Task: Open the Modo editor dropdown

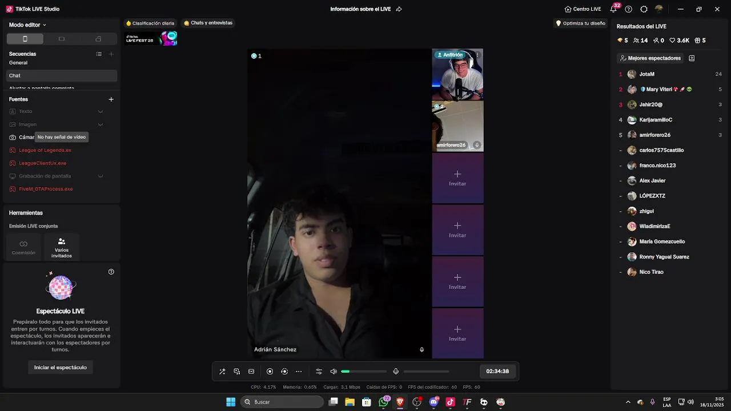Action: (27, 25)
